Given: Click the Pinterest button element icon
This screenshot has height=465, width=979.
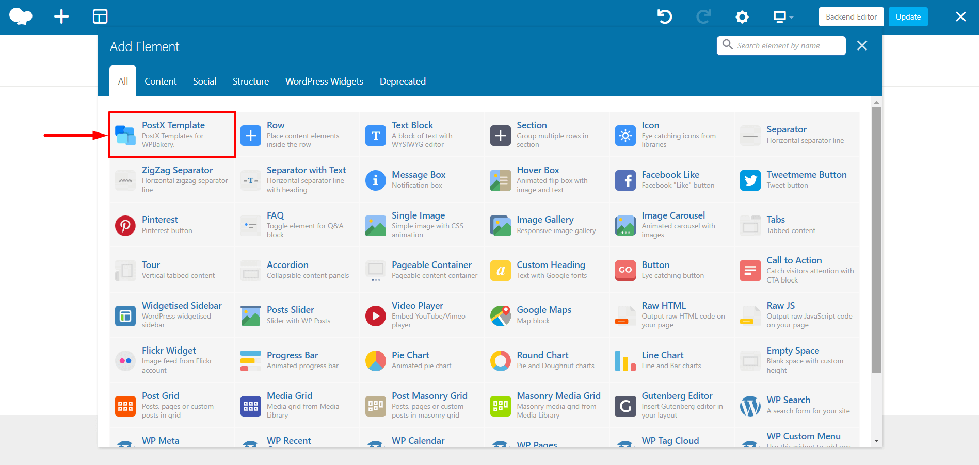Looking at the screenshot, I should click(125, 226).
